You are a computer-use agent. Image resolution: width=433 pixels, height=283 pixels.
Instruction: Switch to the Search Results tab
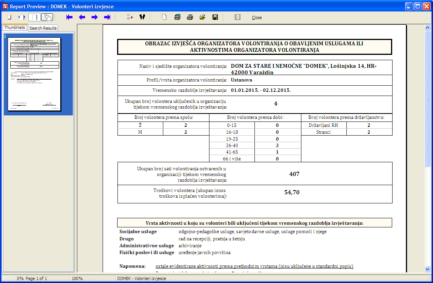(x=43, y=28)
